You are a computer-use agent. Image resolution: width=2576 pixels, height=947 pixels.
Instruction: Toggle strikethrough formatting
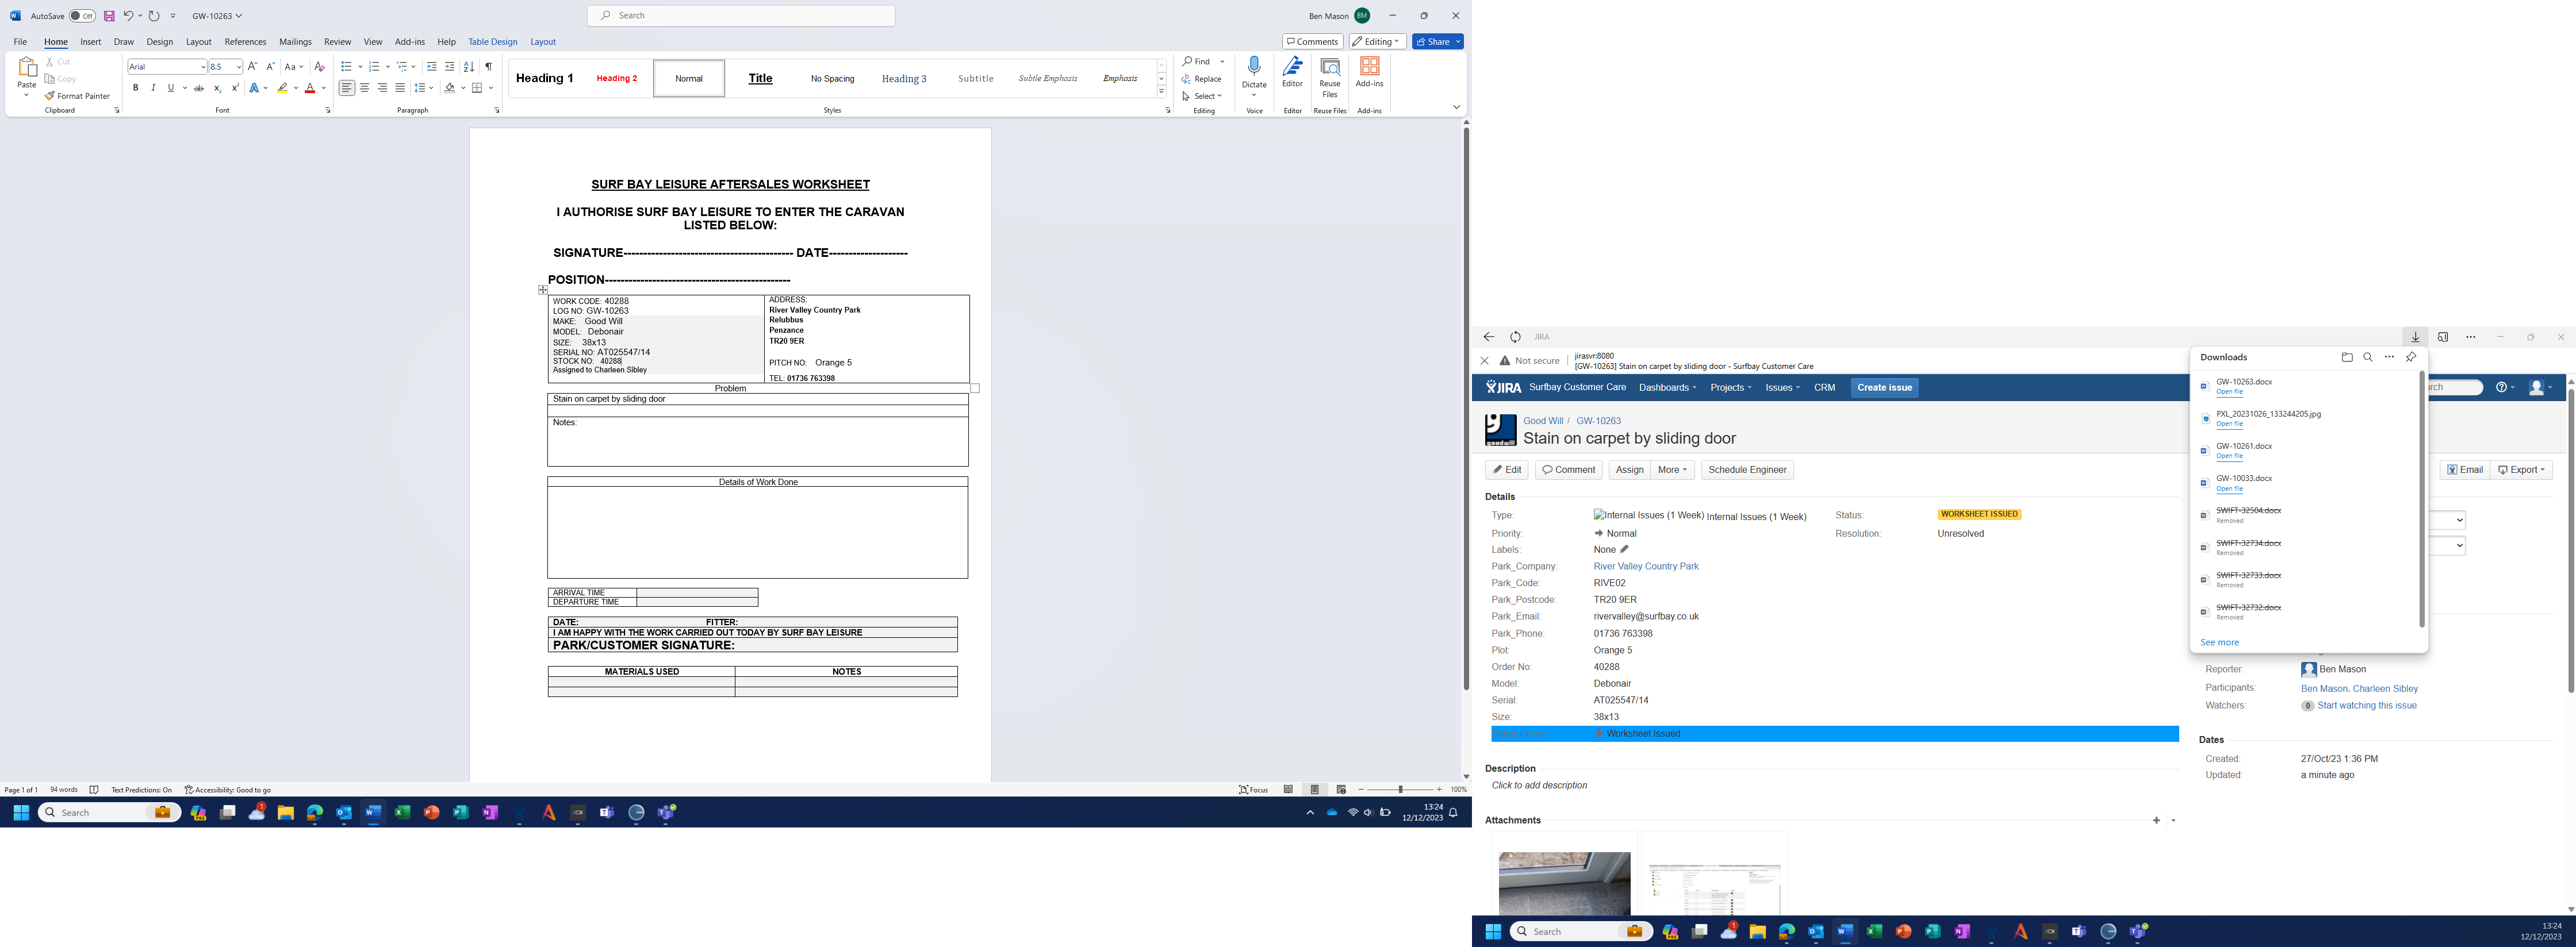click(199, 88)
